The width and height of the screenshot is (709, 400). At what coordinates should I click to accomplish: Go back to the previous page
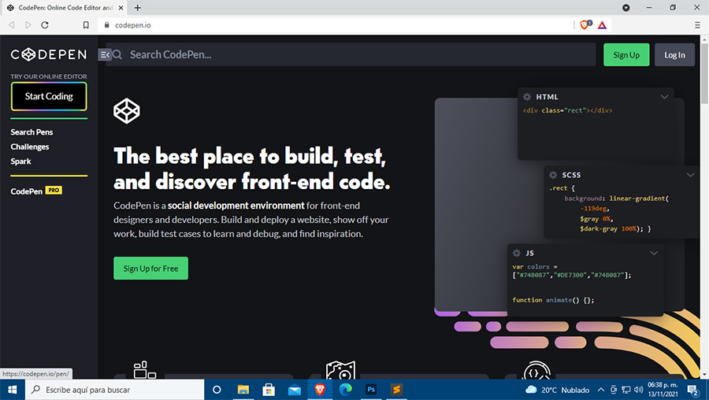[12, 25]
